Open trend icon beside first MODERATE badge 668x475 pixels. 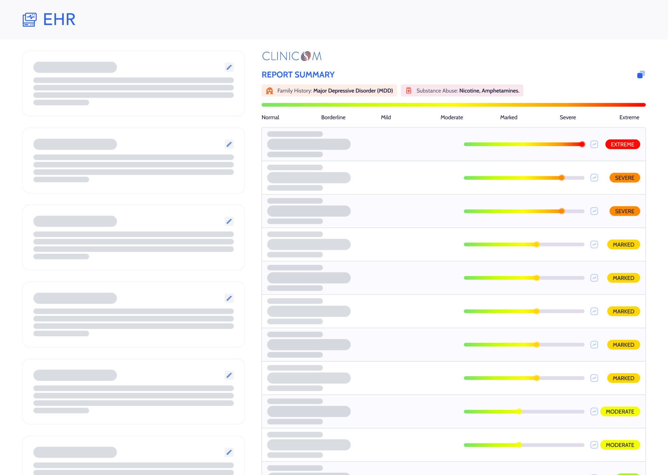(594, 411)
